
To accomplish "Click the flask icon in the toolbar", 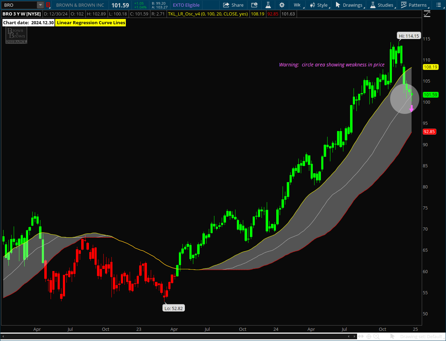I will 268,5.
